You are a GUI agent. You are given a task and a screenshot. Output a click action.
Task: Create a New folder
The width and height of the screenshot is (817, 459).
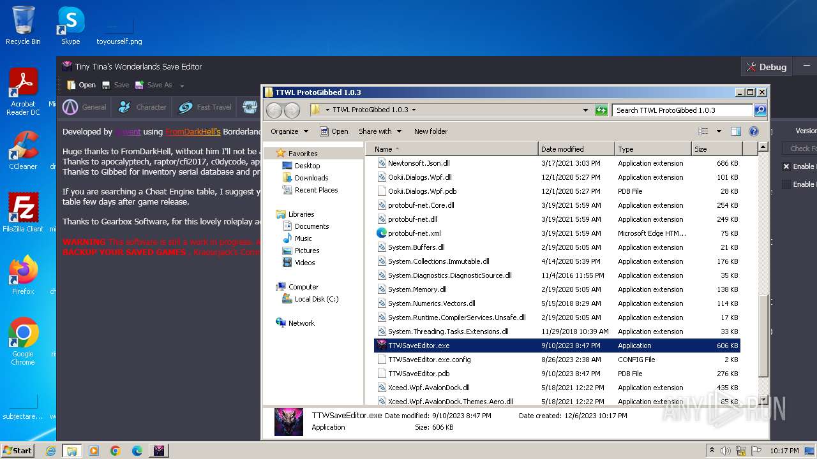pyautogui.click(x=431, y=131)
